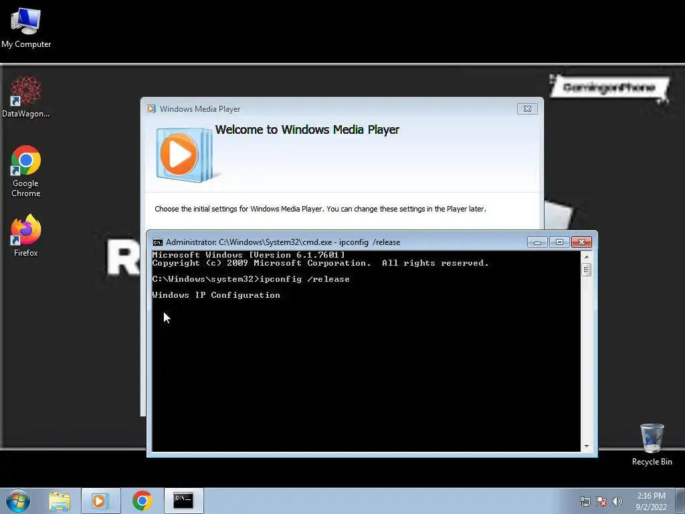This screenshot has height=514, width=685.
Task: Click the Windows Media Player title bar icon
Action: click(152, 109)
